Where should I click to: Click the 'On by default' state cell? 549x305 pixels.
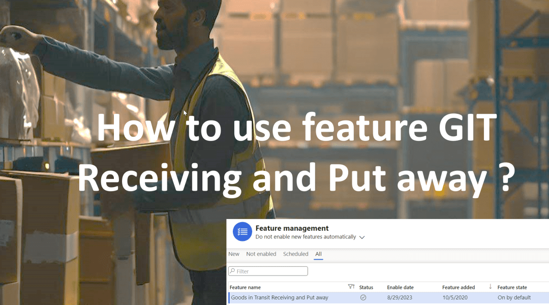(514, 297)
